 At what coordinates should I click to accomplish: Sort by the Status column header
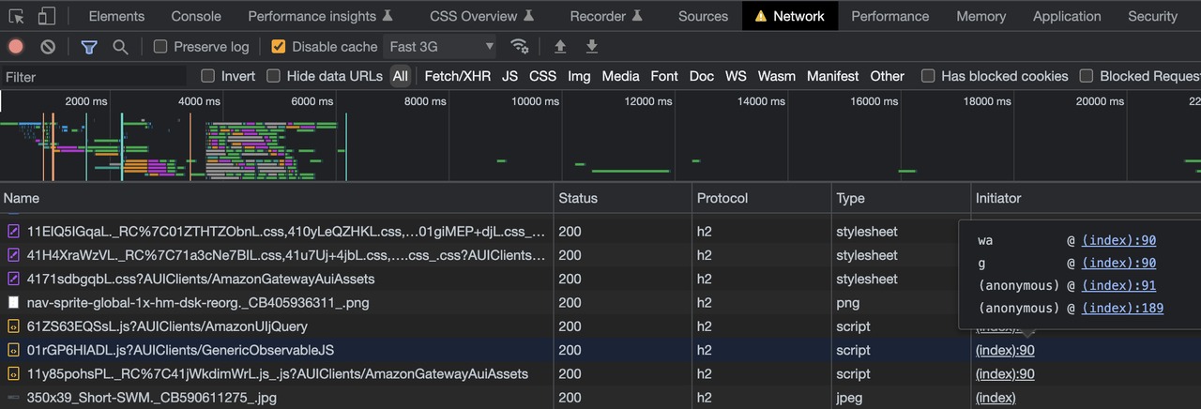(623, 198)
